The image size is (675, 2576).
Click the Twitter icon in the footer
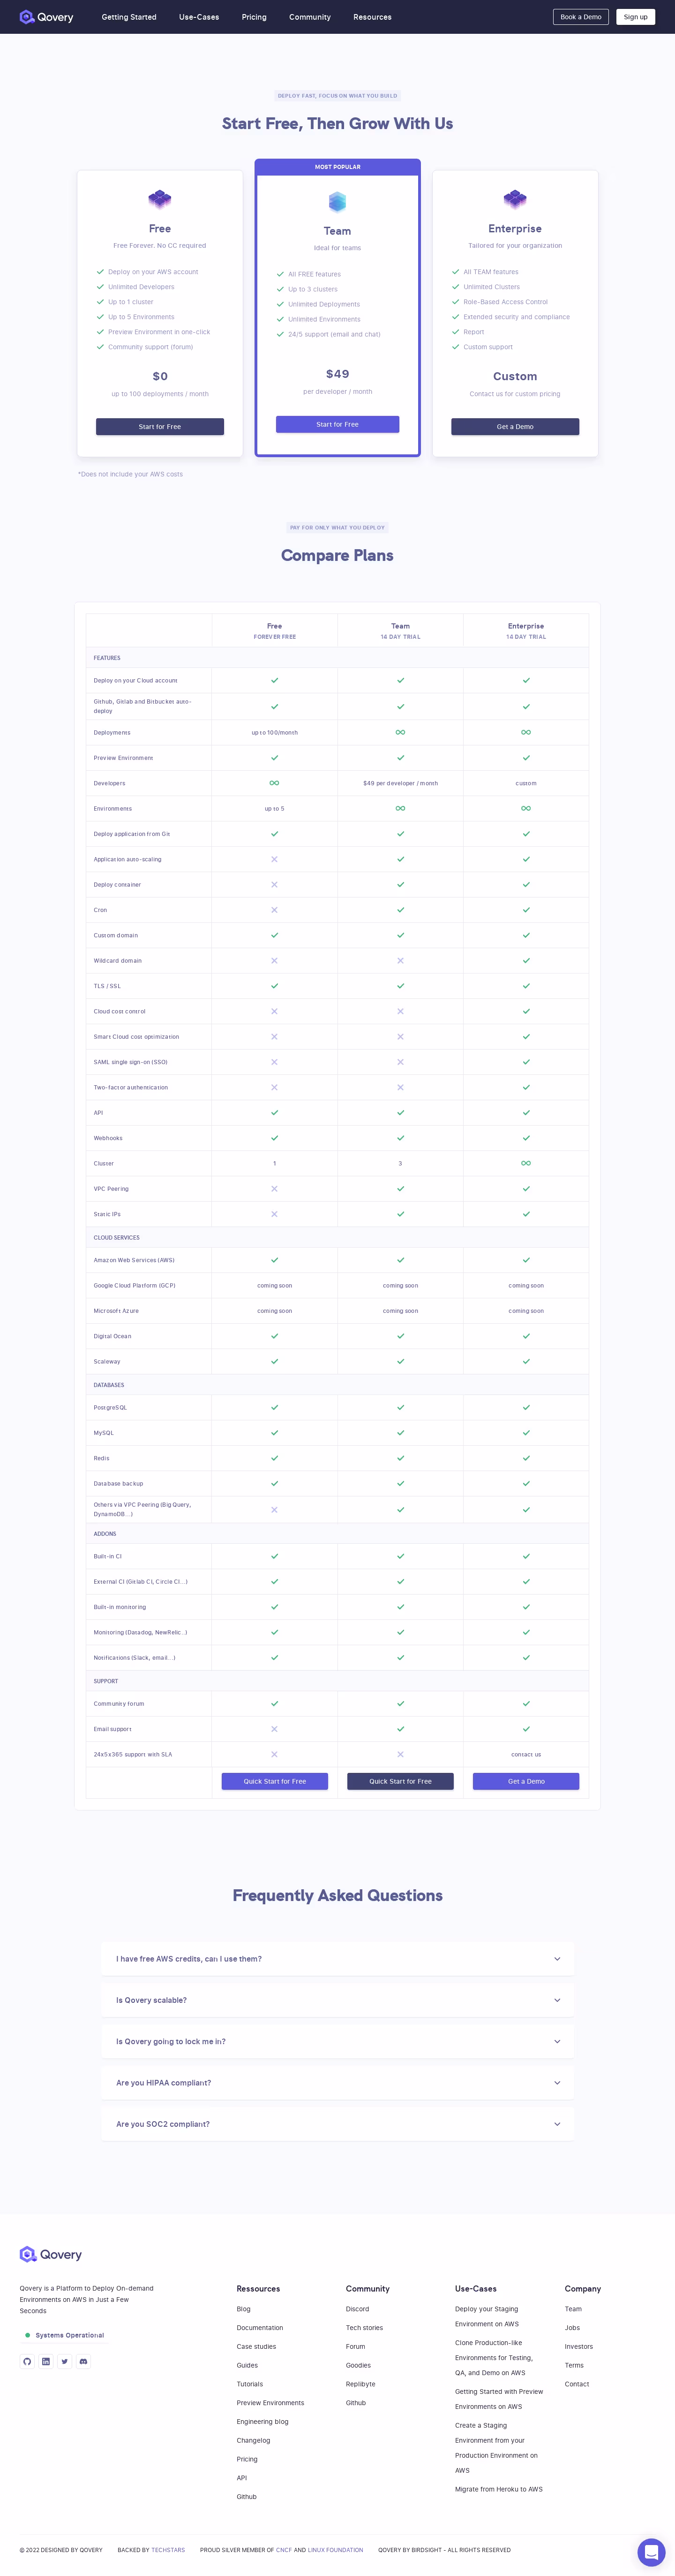[x=65, y=2361]
